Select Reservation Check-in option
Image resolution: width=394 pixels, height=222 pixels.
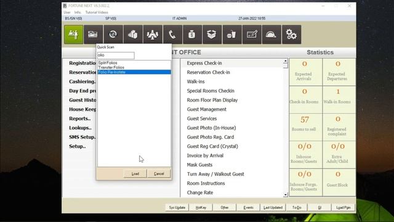click(x=208, y=72)
